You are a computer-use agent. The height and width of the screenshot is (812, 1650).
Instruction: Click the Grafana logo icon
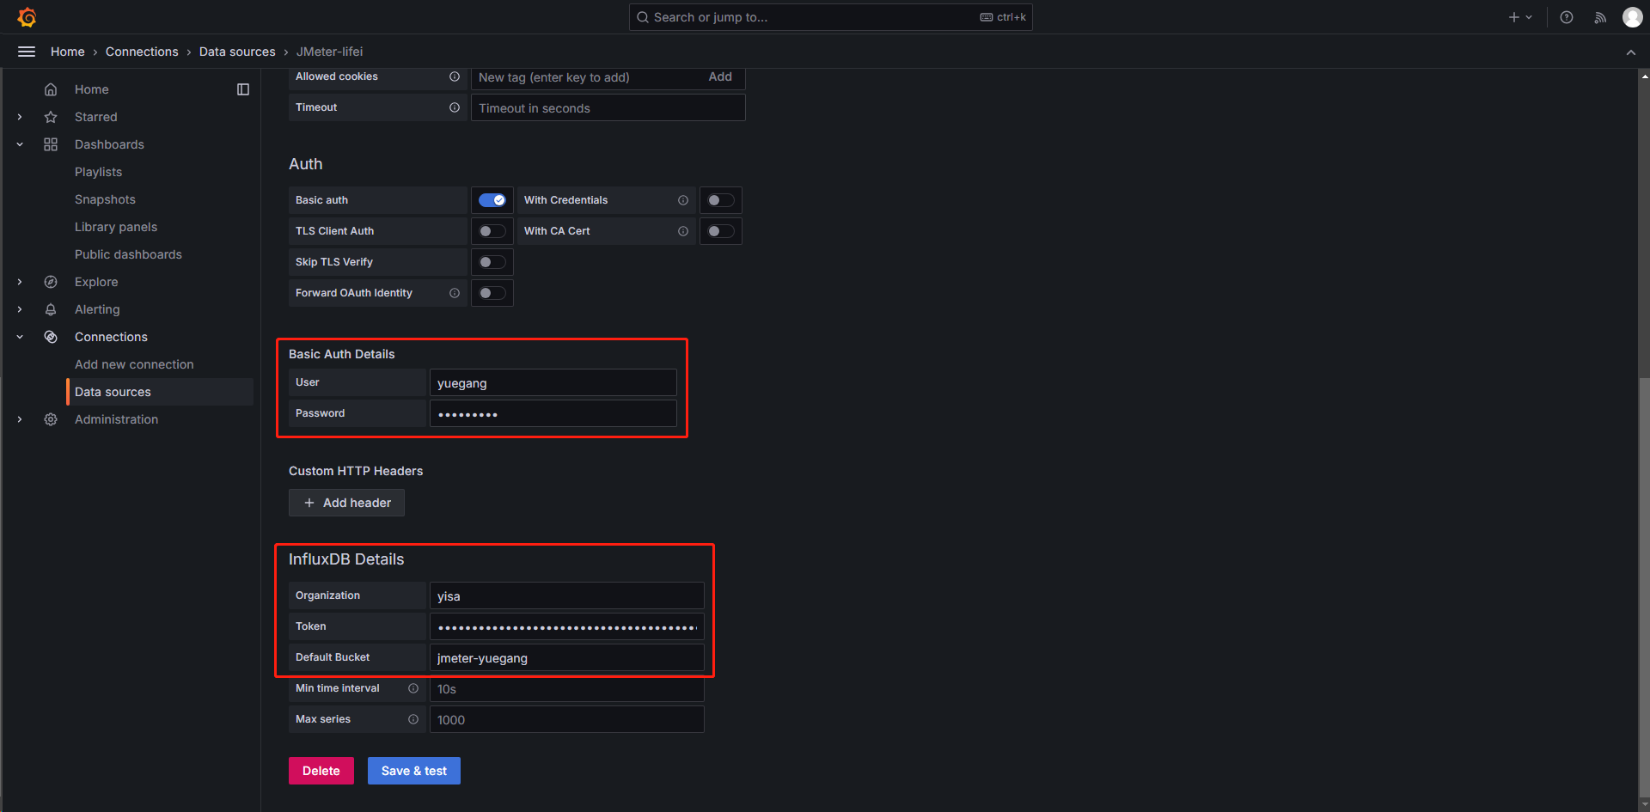pyautogui.click(x=27, y=17)
